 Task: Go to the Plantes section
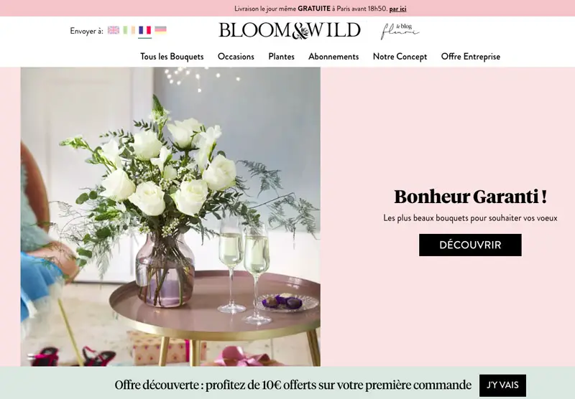(x=281, y=57)
